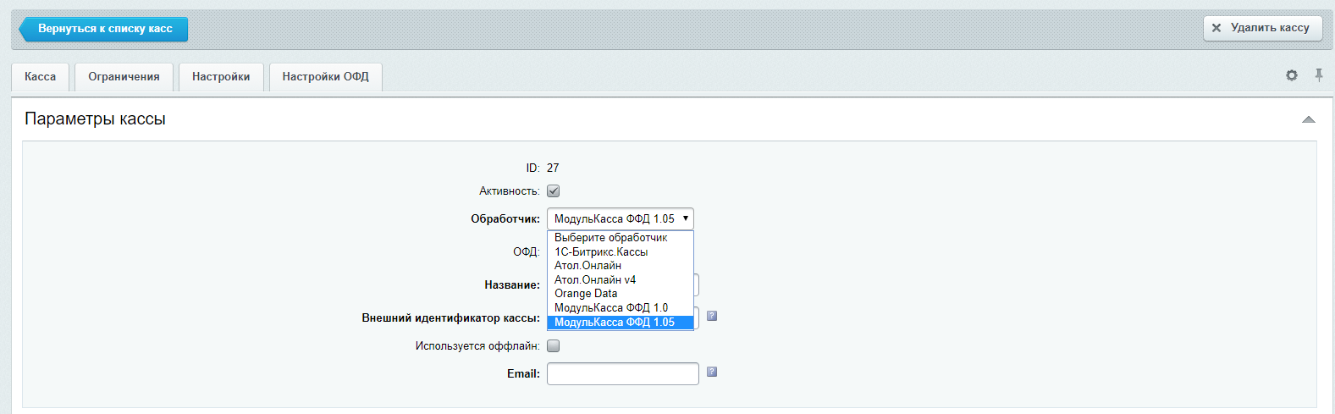Open the Настройки ОФД tab
1335x414 pixels.
(325, 77)
